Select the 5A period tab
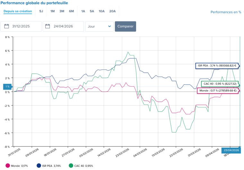This screenshot has width=244, height=170. pos(92,11)
